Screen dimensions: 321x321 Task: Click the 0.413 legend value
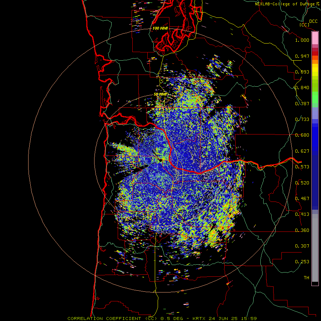pos(302,214)
